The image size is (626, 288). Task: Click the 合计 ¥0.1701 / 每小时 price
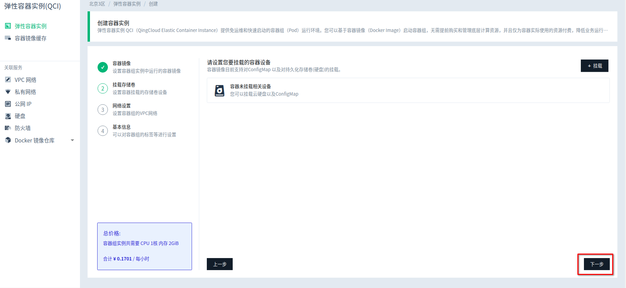(x=126, y=259)
